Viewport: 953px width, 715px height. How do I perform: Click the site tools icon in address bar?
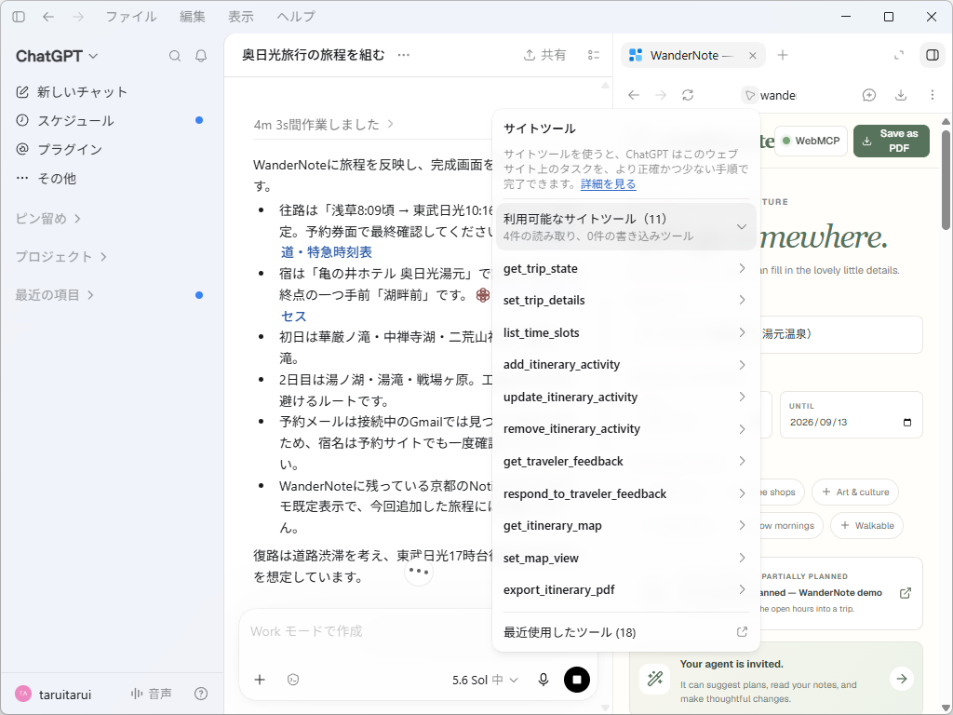pyautogui.click(x=750, y=96)
